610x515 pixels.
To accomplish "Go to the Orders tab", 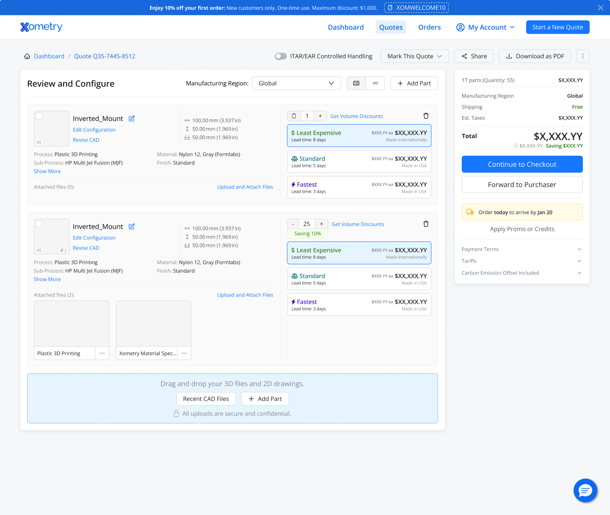I will click(x=429, y=27).
